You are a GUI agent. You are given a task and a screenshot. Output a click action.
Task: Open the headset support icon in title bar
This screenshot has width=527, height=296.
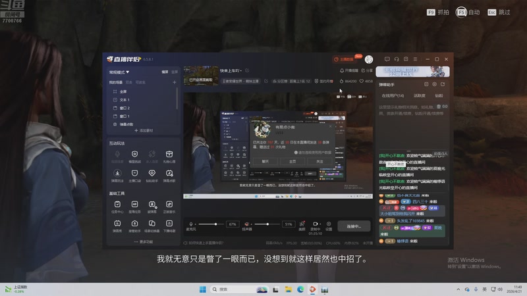pyautogui.click(x=397, y=59)
